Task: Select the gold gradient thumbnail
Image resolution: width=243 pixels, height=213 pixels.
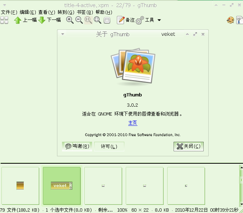Action: pyautogui.click(x=20, y=186)
